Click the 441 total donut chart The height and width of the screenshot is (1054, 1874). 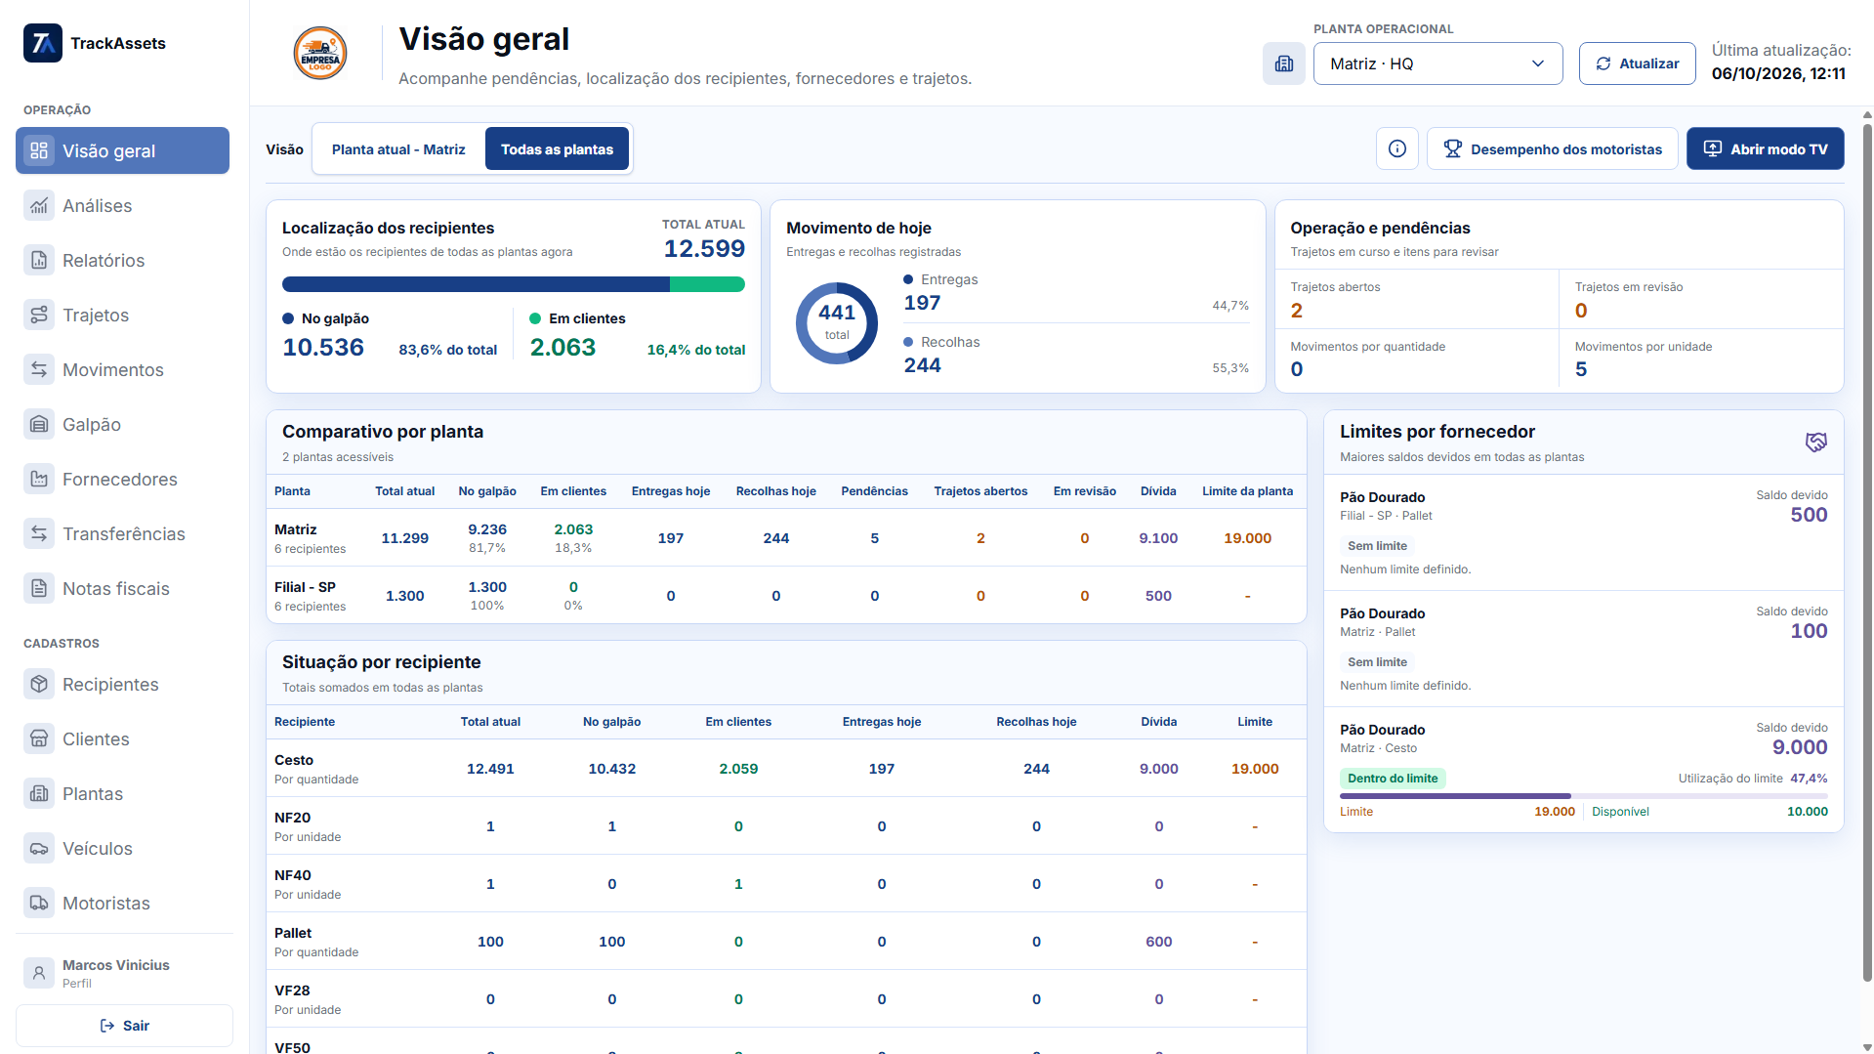click(x=837, y=322)
